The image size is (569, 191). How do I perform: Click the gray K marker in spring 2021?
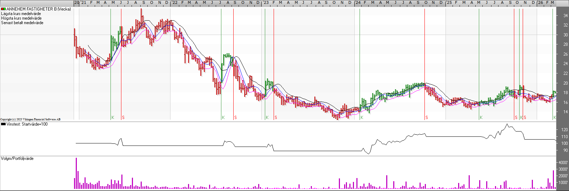(113, 118)
